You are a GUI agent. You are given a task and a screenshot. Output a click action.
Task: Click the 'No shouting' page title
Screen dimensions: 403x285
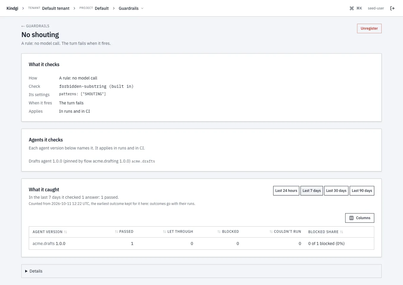[x=40, y=35]
